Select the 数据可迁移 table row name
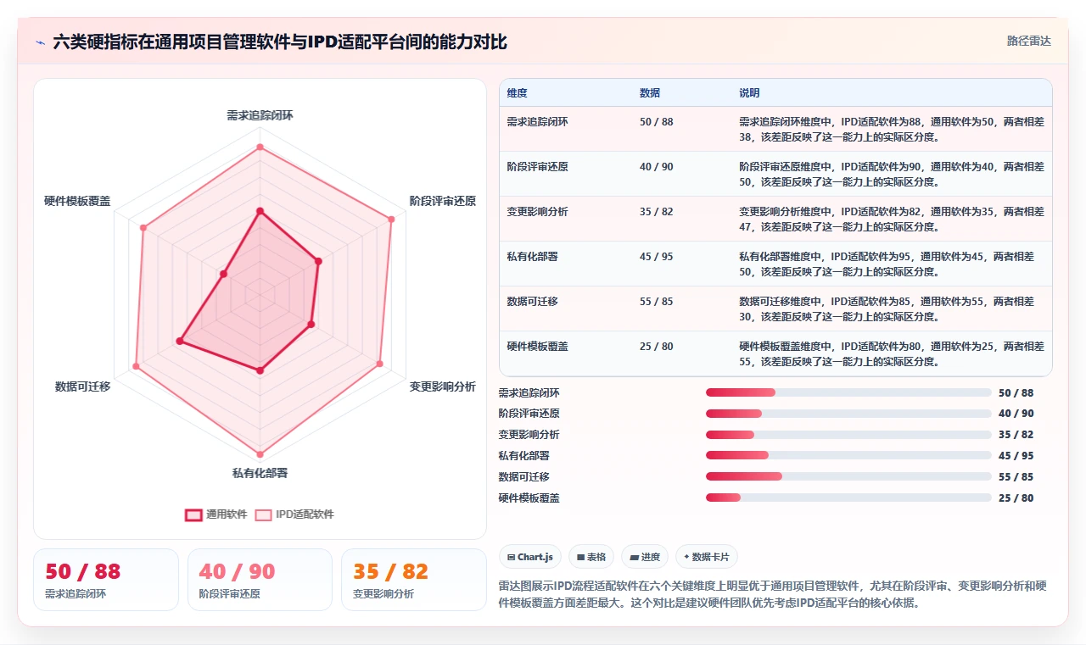1086x645 pixels. click(x=532, y=302)
